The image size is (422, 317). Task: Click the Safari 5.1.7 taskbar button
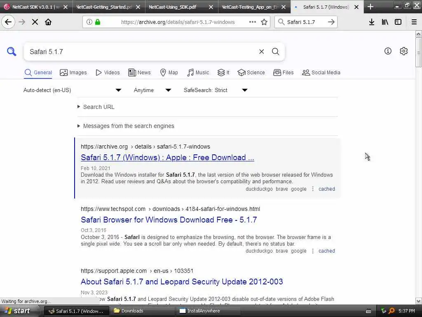coord(76,311)
